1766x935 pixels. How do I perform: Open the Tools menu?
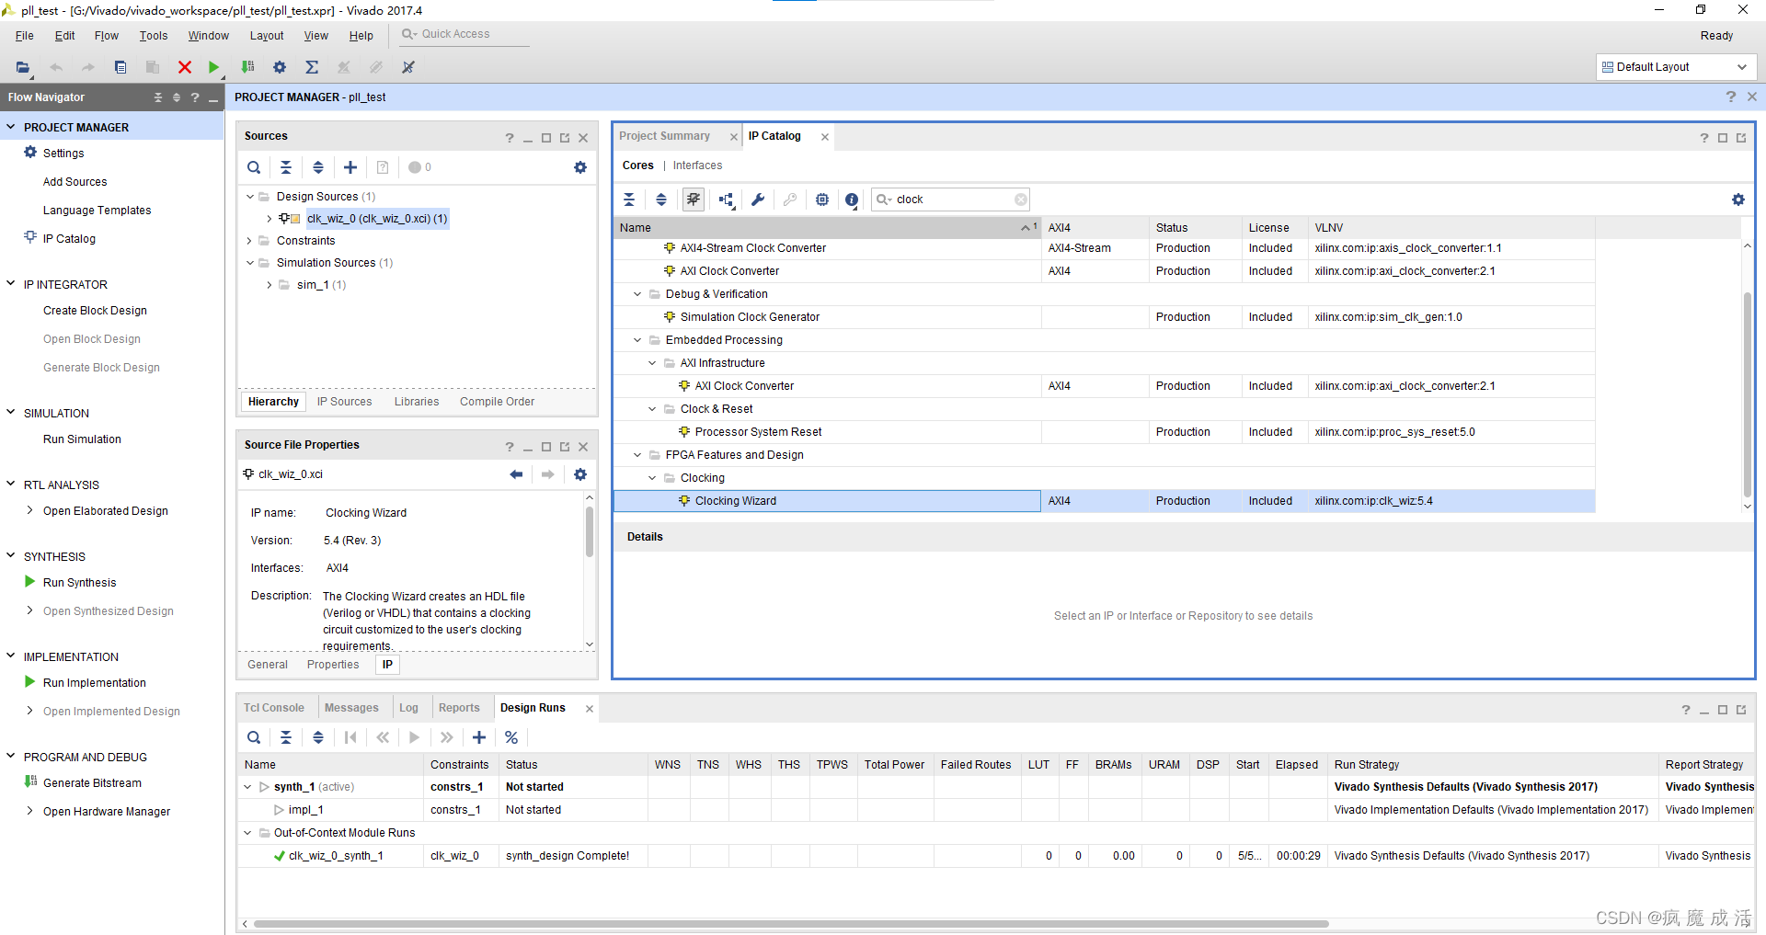pos(154,36)
